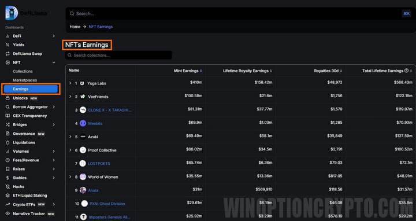Click the Crypto ETFs trend icon
This screenshot has width=416, height=221.
(8, 205)
